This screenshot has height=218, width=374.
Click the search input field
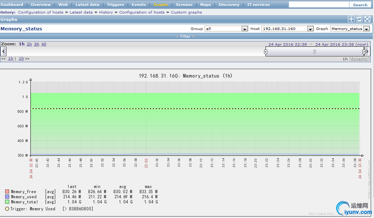pyautogui.click(x=319, y=5)
